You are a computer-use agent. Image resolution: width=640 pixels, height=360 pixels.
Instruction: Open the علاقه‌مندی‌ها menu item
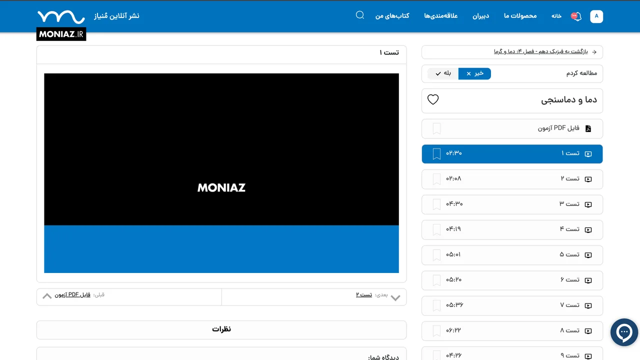[x=441, y=16]
